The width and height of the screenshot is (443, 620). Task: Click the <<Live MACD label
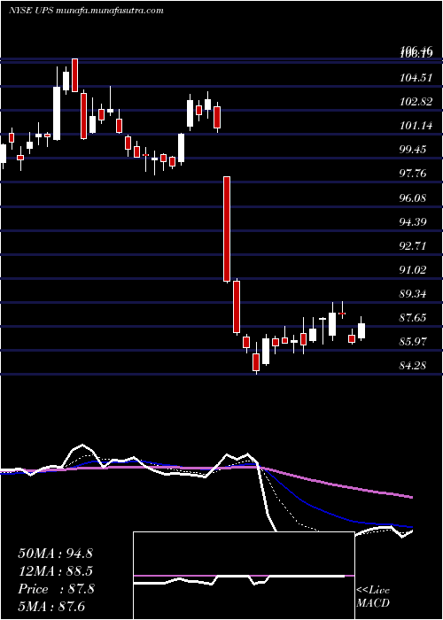pos(373,597)
